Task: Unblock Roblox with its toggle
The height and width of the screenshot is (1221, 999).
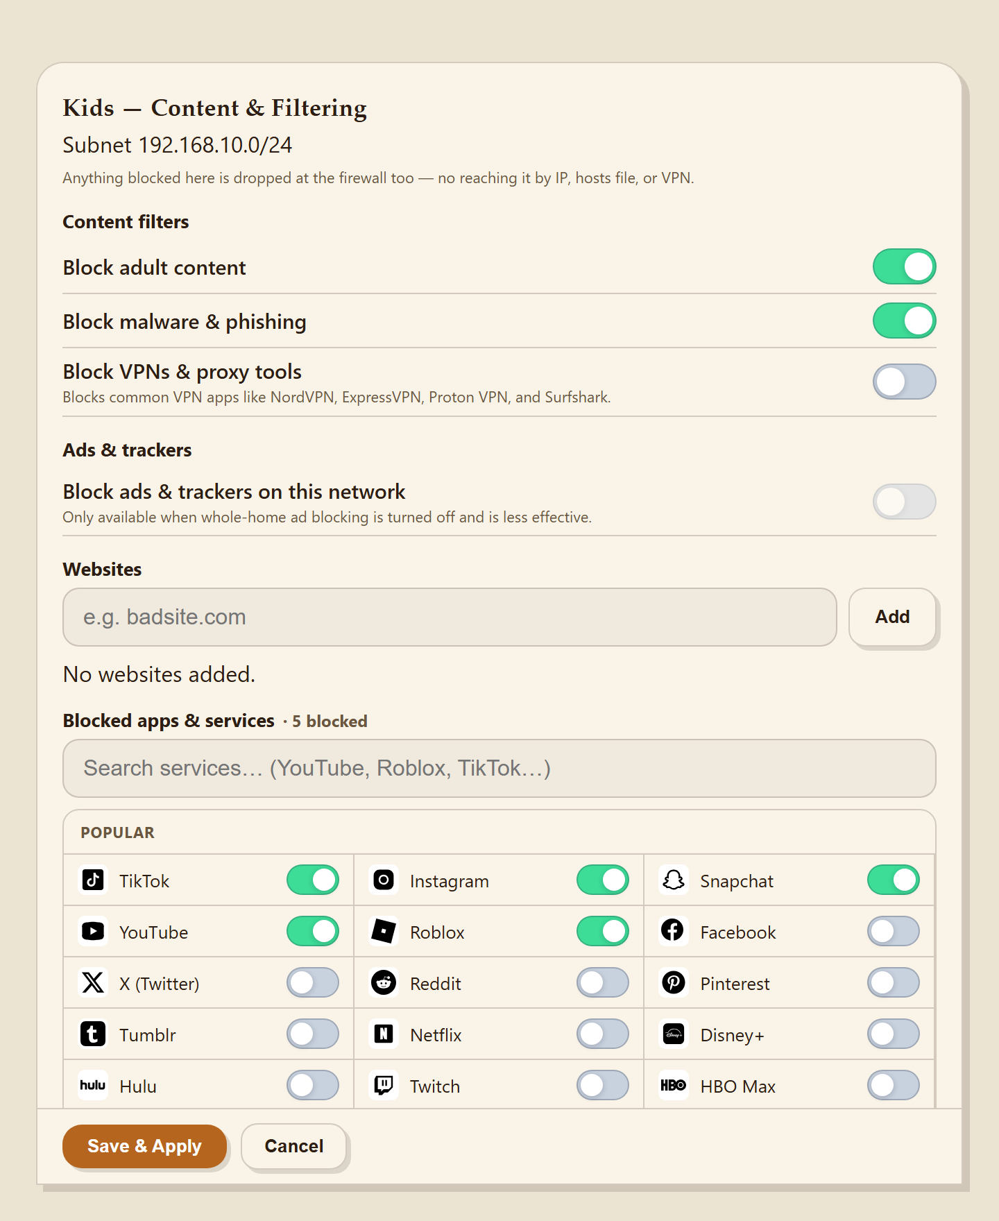Action: coord(603,931)
